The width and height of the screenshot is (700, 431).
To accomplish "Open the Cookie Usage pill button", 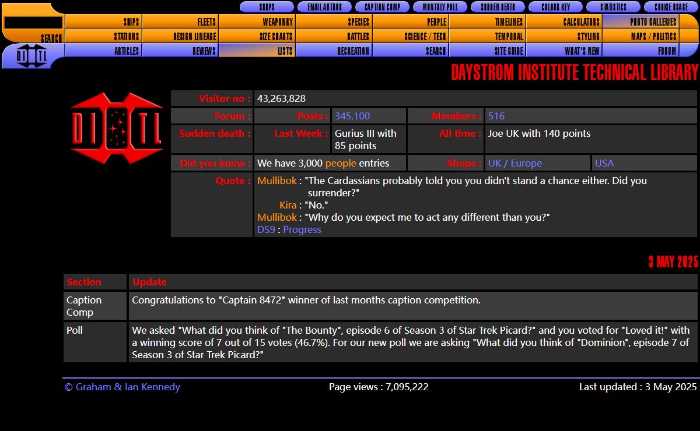I will click(x=671, y=7).
